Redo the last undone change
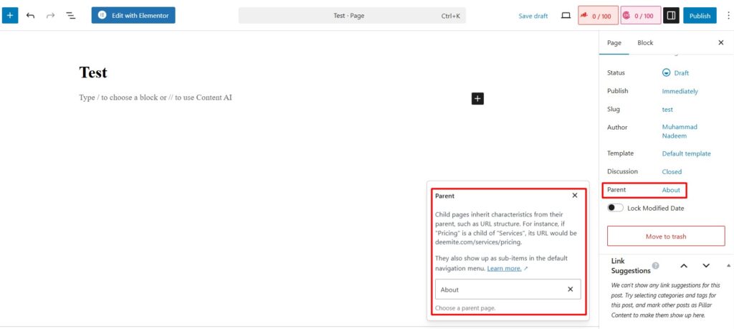 coord(51,16)
